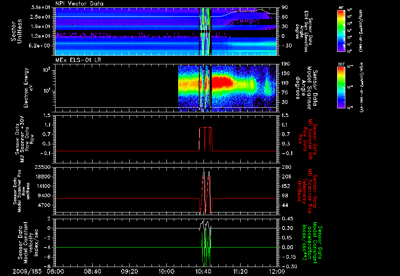Click the -8 velocity axis tick
The height and width of the screenshot is (276, 400).
[x=48, y=267]
